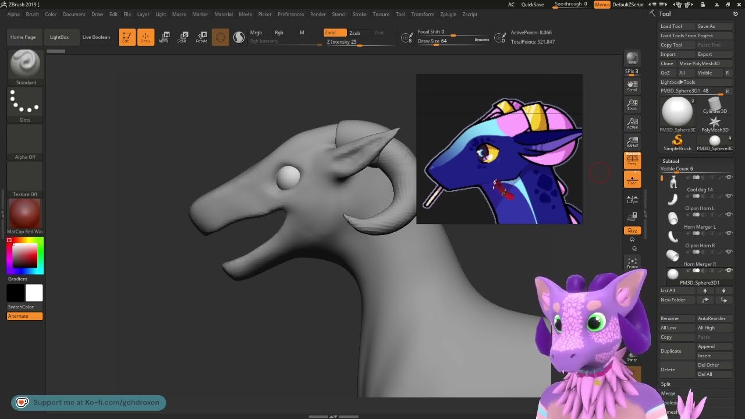Select the SimpleBrush tool
Viewport: 745px width, 419px height.
coord(677,143)
